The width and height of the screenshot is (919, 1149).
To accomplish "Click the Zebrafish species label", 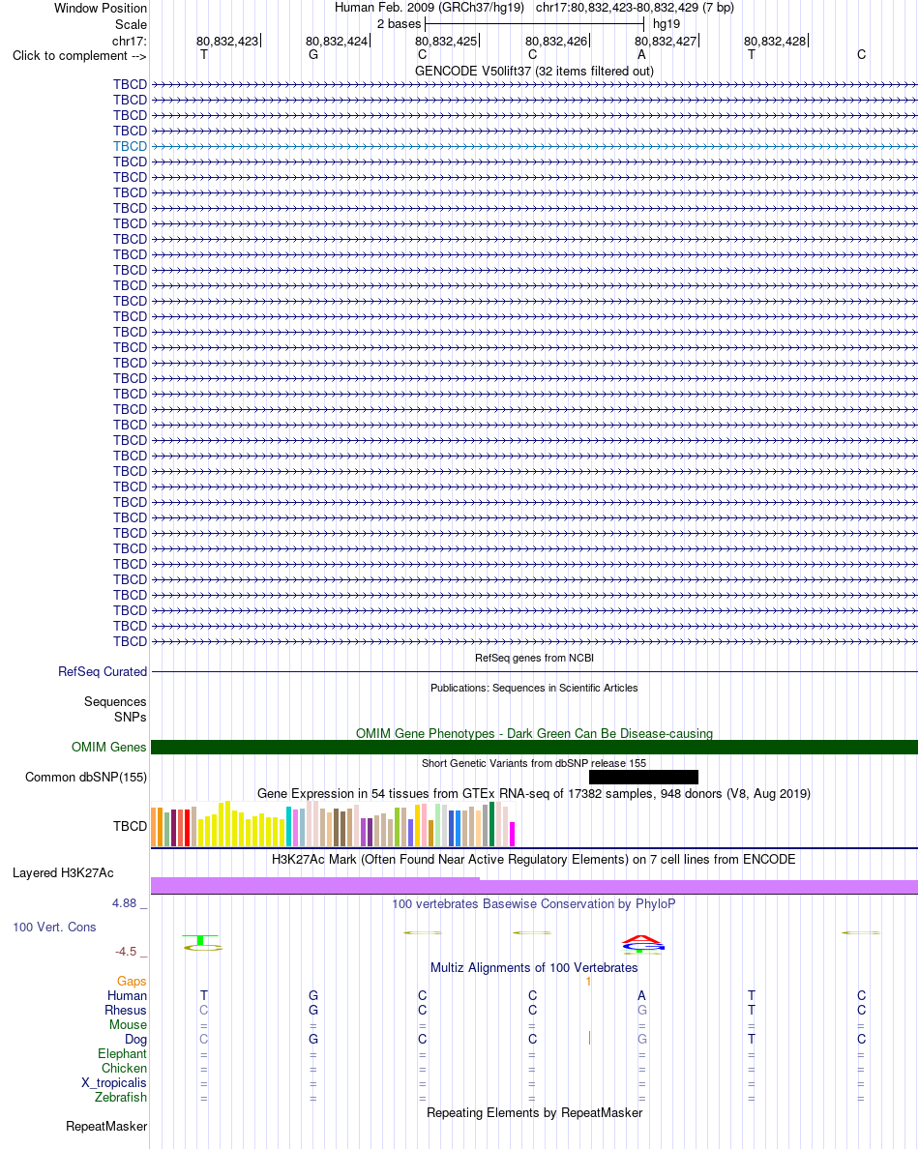I will [121, 1098].
